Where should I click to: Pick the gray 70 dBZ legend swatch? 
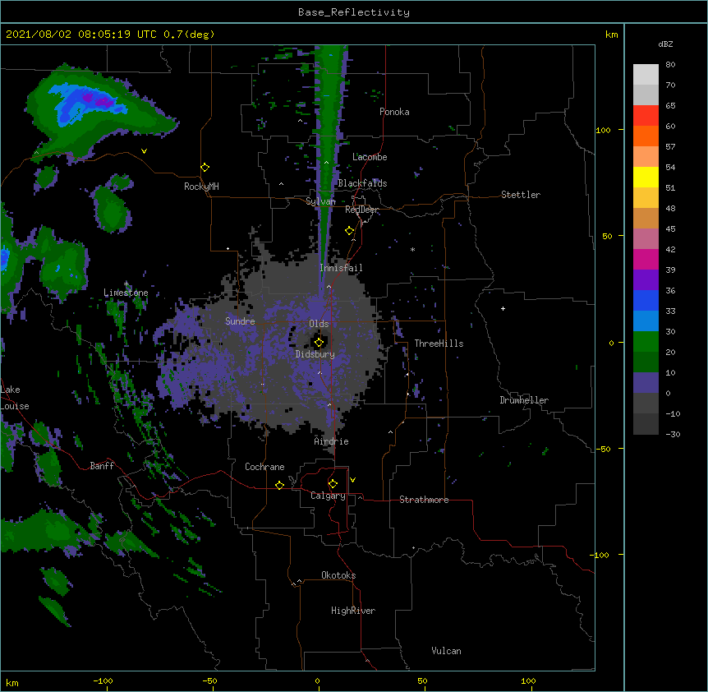point(646,95)
